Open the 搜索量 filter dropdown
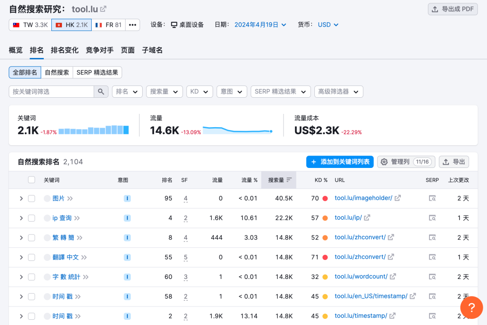This screenshot has height=325, width=487. pyautogui.click(x=164, y=92)
